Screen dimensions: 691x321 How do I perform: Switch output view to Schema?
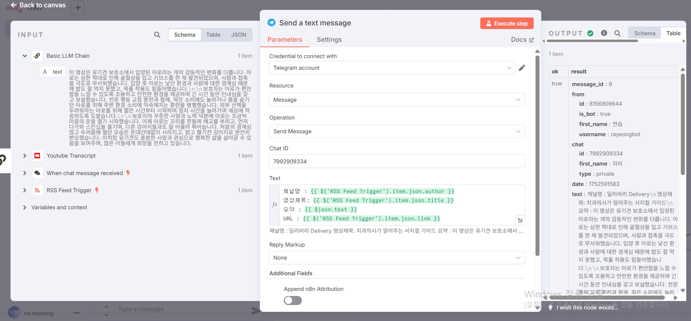point(645,33)
